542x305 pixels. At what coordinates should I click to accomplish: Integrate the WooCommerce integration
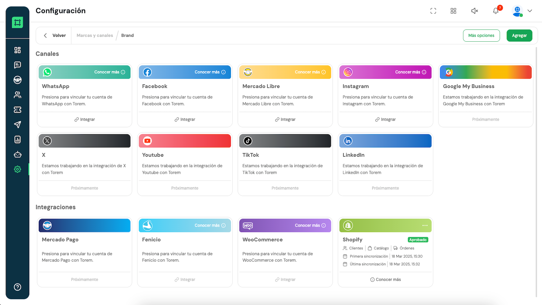tap(285, 280)
